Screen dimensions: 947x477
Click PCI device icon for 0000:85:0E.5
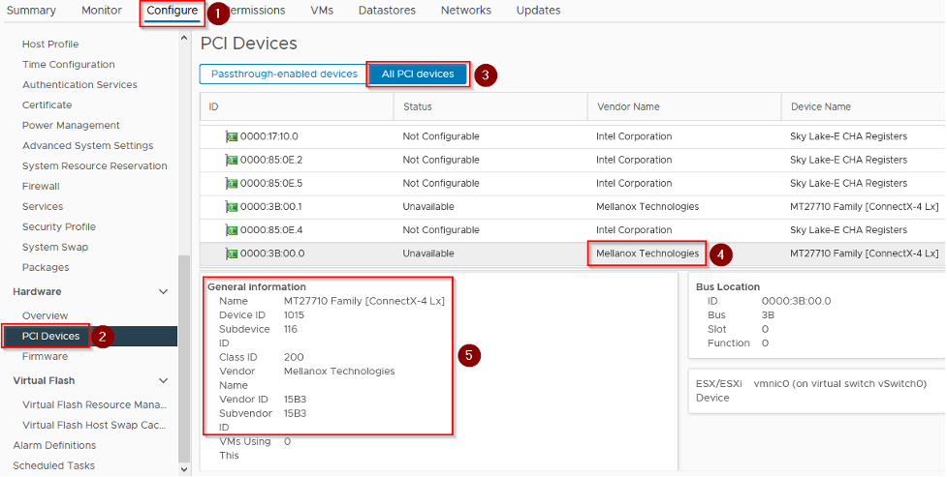click(232, 184)
